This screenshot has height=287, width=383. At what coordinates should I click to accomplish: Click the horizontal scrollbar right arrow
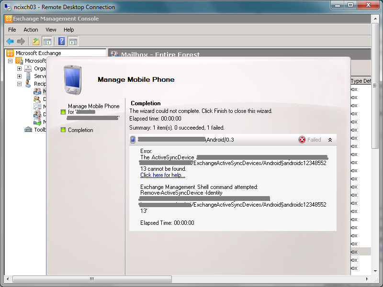pyautogui.click(x=367, y=279)
